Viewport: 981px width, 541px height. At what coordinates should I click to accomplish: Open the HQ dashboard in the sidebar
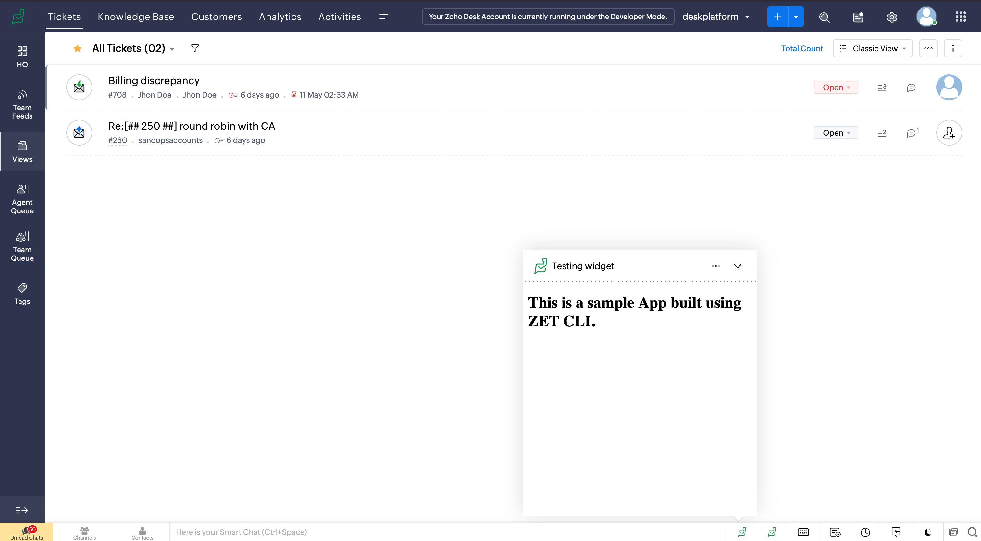point(22,57)
